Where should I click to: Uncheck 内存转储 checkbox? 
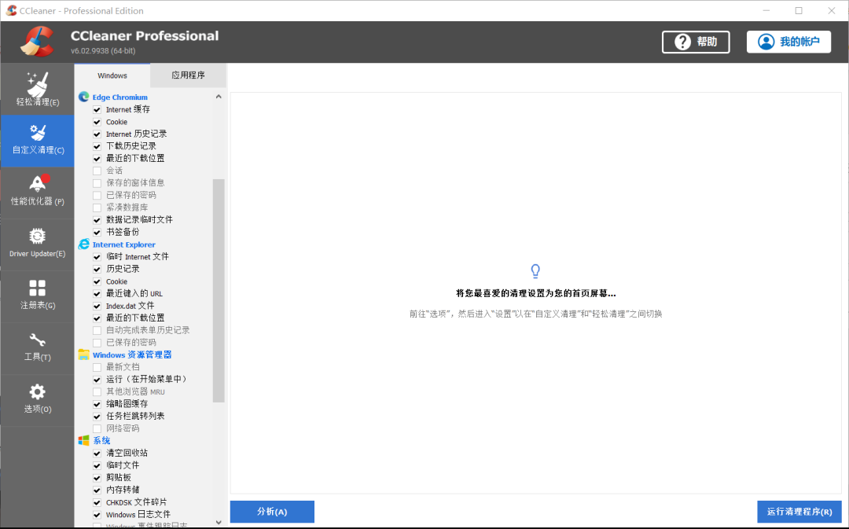97,490
